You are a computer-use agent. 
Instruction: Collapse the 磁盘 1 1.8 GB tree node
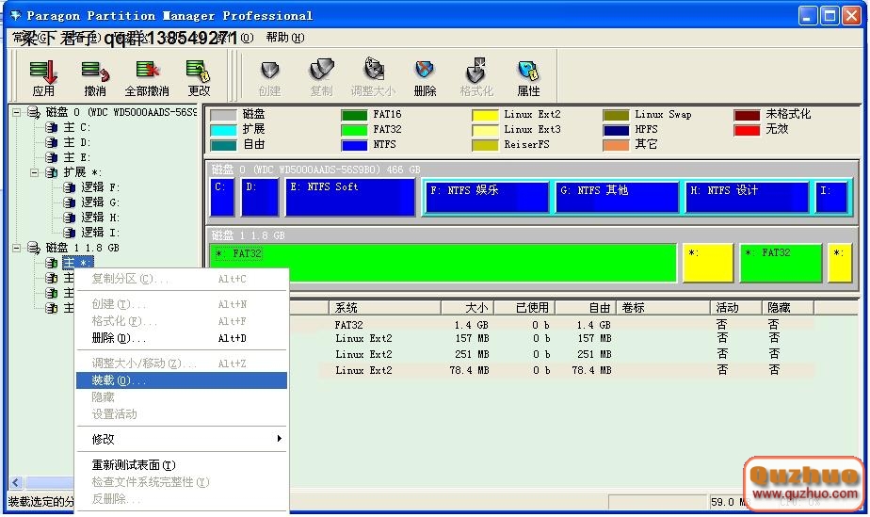[x=17, y=248]
